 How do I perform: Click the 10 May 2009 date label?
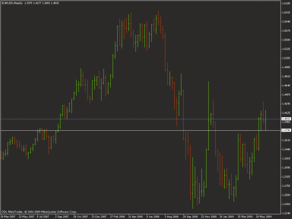coord(264,217)
